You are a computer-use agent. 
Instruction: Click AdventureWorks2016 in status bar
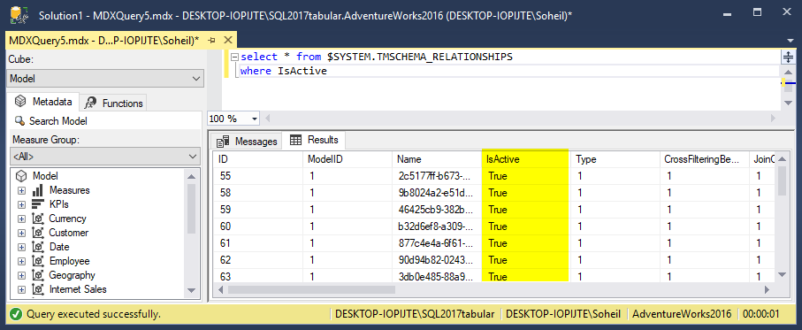click(x=682, y=313)
